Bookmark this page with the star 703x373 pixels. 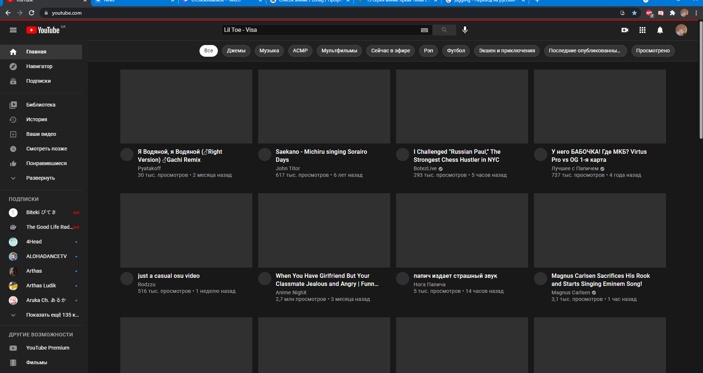pyautogui.click(x=634, y=13)
